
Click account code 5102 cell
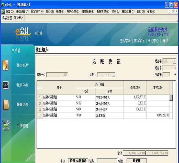click(x=86, y=104)
